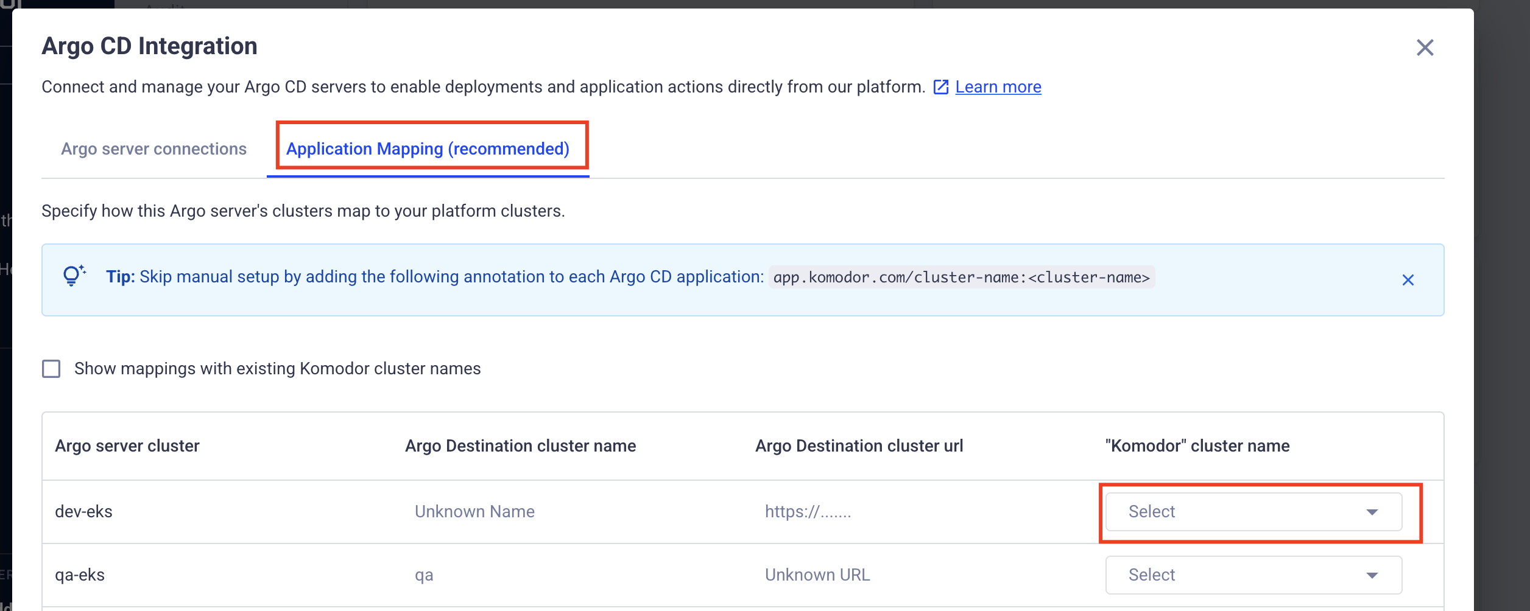
Task: Click Argo Destination cluster url header
Action: [x=859, y=446]
